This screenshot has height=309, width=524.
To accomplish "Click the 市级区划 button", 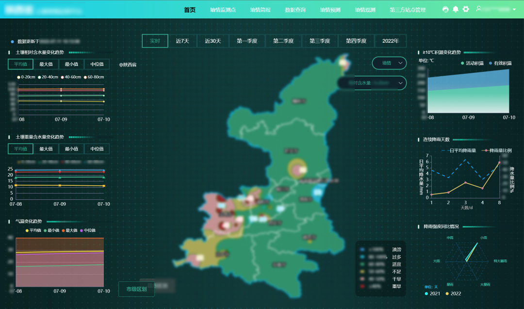I will (x=136, y=289).
